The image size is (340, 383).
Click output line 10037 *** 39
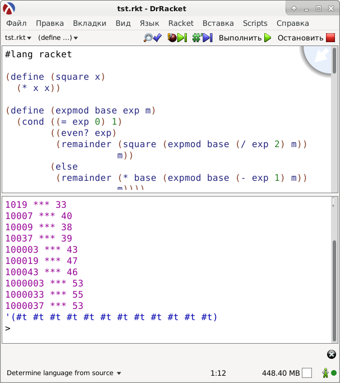[x=39, y=238]
